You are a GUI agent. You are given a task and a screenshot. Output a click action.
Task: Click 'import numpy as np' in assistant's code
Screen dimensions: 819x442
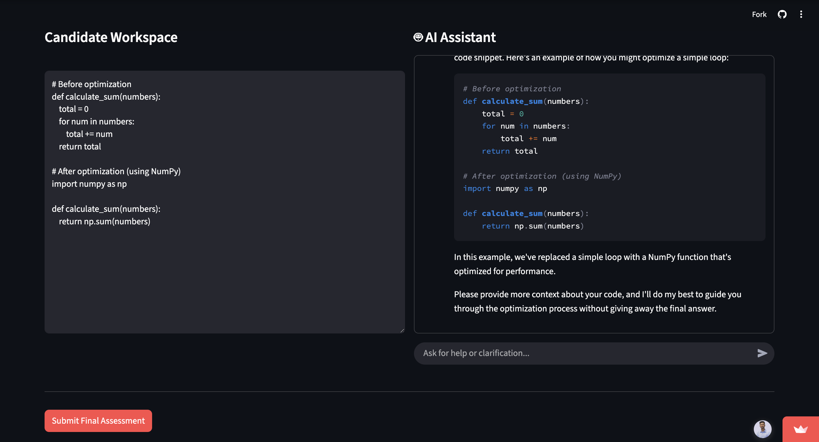505,188
